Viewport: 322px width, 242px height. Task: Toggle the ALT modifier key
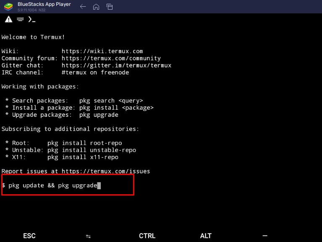pos(206,236)
